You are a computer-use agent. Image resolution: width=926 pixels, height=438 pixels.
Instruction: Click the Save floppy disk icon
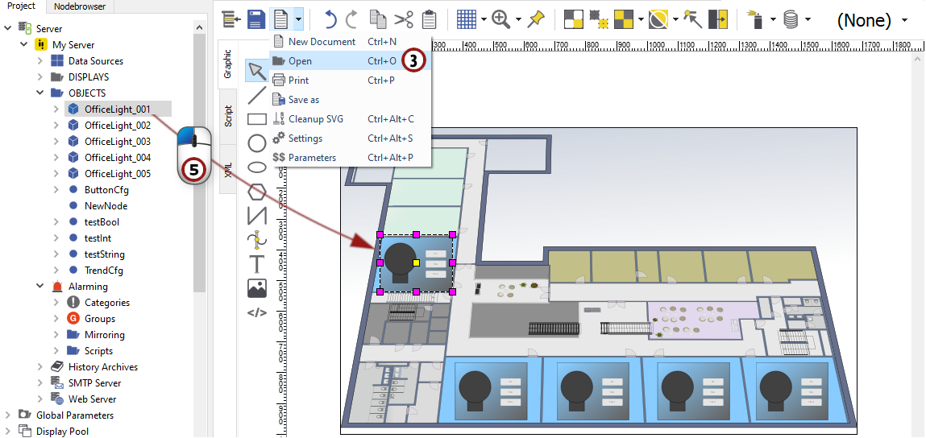[x=256, y=19]
